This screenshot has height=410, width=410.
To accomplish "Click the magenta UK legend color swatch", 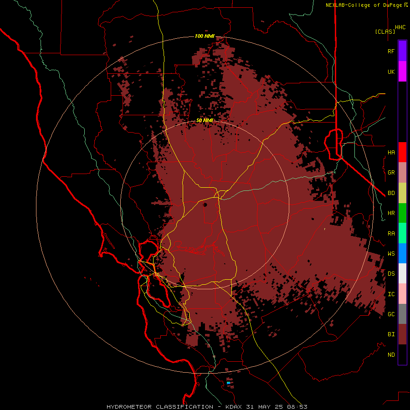I will point(402,72).
